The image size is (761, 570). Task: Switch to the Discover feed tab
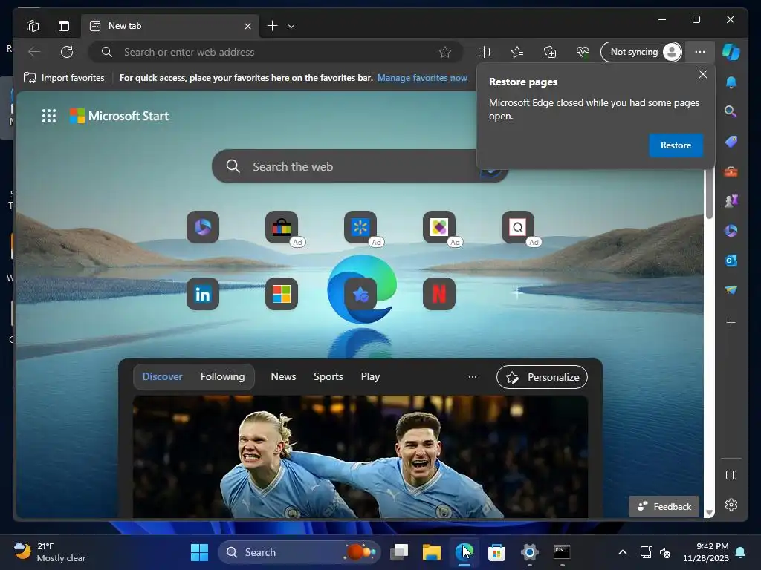[x=162, y=376]
